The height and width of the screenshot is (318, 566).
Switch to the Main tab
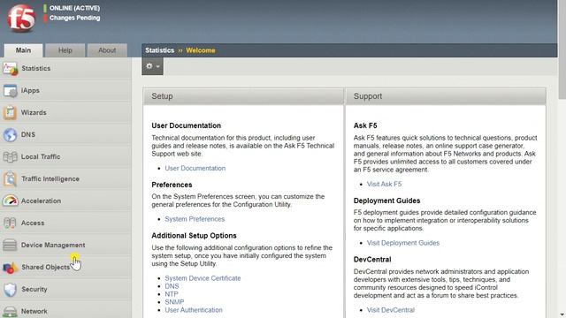pos(23,50)
